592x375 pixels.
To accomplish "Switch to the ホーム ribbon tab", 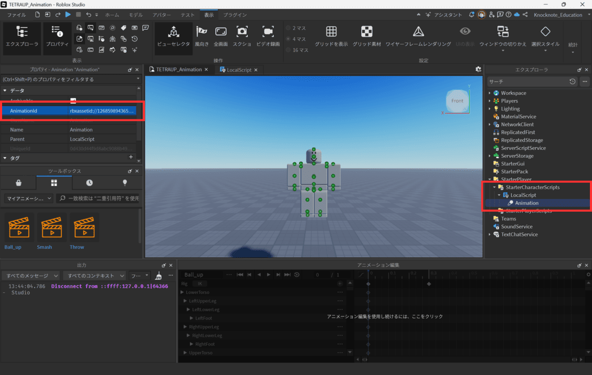I will coord(112,15).
